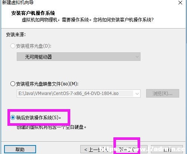Click the 虚拟机如同物理机 description text

88,20
